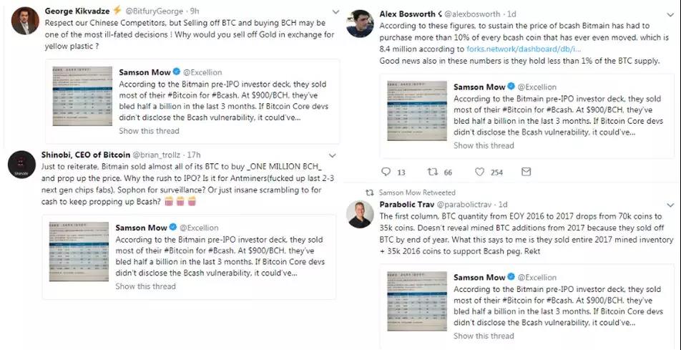Click Parabolic Trav's profile avatar
This screenshot has height=350, width=681.
pyautogui.click(x=359, y=214)
